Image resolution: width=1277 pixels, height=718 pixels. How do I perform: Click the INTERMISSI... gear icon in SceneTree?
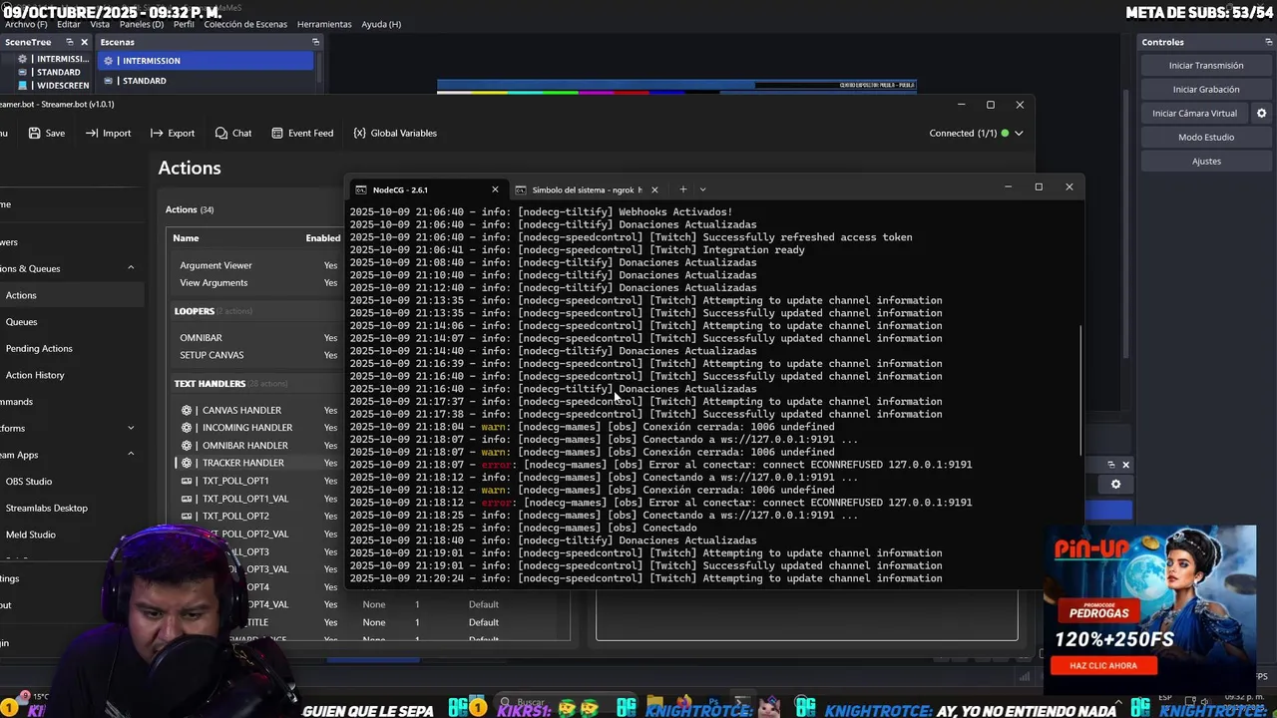click(23, 59)
